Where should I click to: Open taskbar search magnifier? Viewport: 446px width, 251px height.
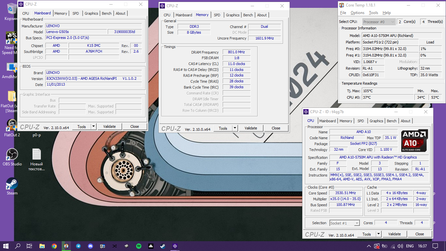point(18,246)
